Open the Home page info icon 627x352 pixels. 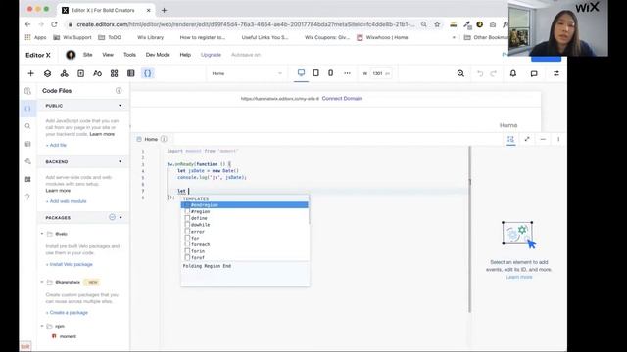[164, 139]
